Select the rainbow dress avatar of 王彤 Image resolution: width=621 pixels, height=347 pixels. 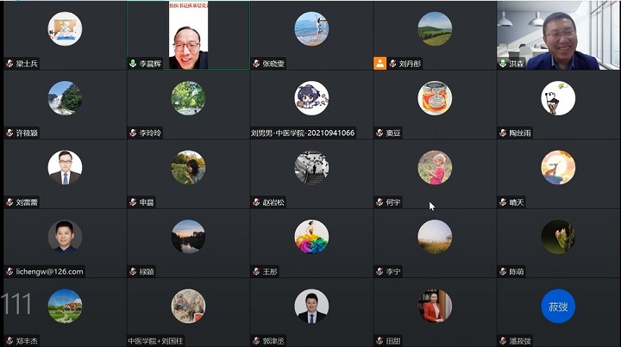pyautogui.click(x=311, y=237)
